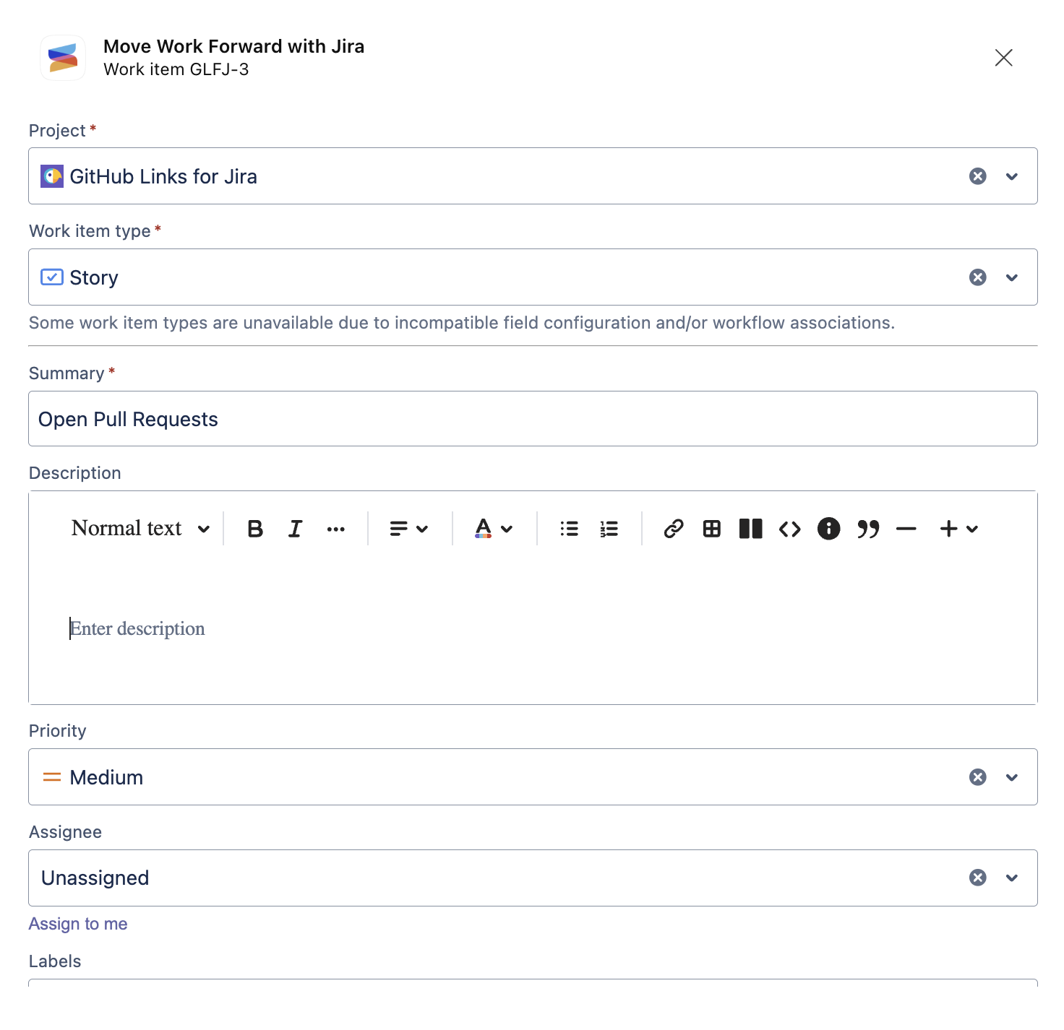This screenshot has height=1030, width=1064.
Task: Insert a code snippet block
Action: (x=790, y=529)
